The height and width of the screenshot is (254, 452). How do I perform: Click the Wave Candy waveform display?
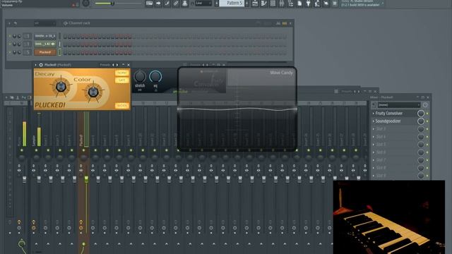[x=237, y=109]
